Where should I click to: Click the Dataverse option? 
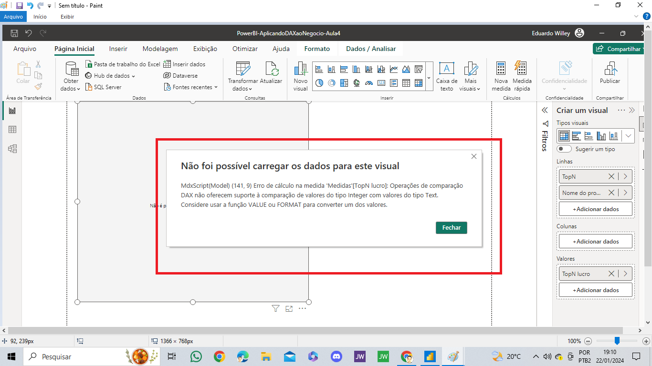pyautogui.click(x=180, y=76)
